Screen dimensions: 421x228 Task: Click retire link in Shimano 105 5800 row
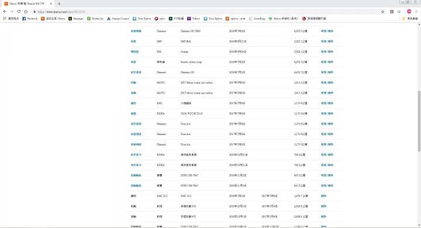[323, 31]
